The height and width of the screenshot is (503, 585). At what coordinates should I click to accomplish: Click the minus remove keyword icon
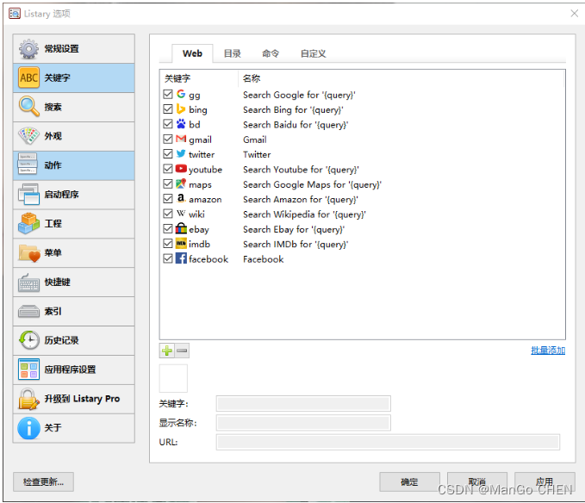click(182, 351)
